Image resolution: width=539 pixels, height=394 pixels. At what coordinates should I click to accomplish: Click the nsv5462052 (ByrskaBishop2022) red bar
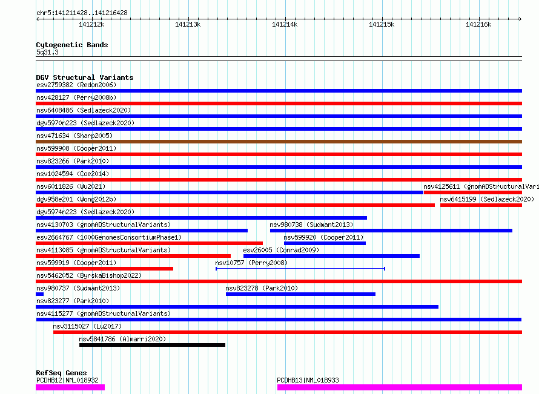(279, 281)
